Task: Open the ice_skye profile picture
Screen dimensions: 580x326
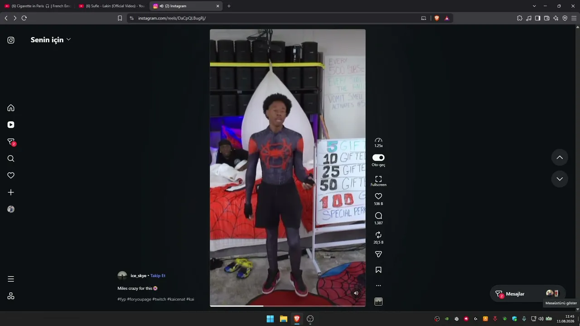Action: (x=122, y=276)
